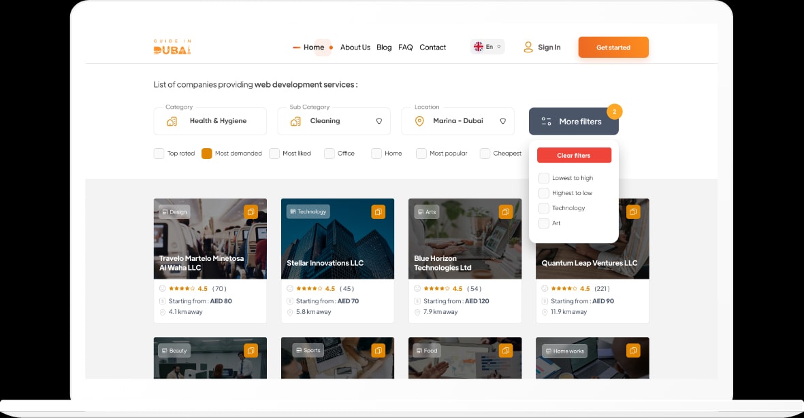Click copy icon on the Beauty card
The image size is (804, 418).
(251, 351)
